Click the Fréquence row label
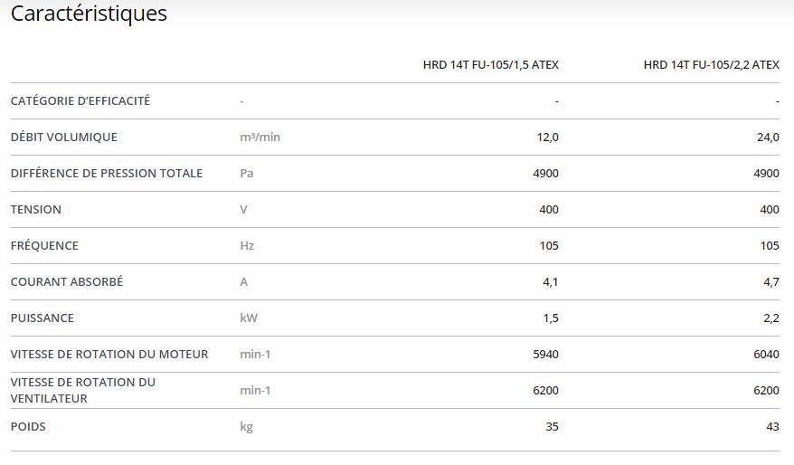This screenshot has width=794, height=465. click(44, 246)
